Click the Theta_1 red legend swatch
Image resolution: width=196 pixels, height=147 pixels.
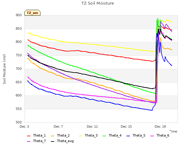pyautogui.click(x=28, y=136)
